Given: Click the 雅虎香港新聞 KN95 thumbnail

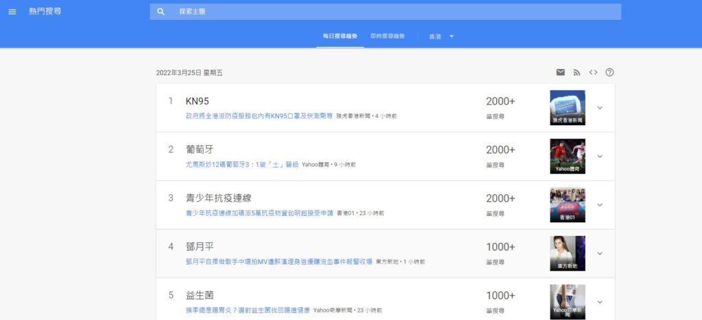Looking at the screenshot, I should tap(567, 108).
